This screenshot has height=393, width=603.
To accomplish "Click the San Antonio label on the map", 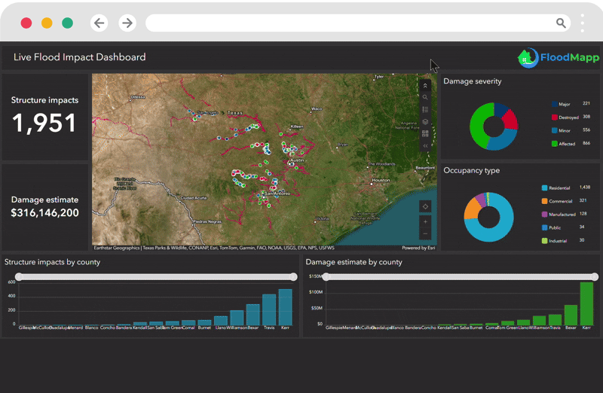I will point(277,193).
